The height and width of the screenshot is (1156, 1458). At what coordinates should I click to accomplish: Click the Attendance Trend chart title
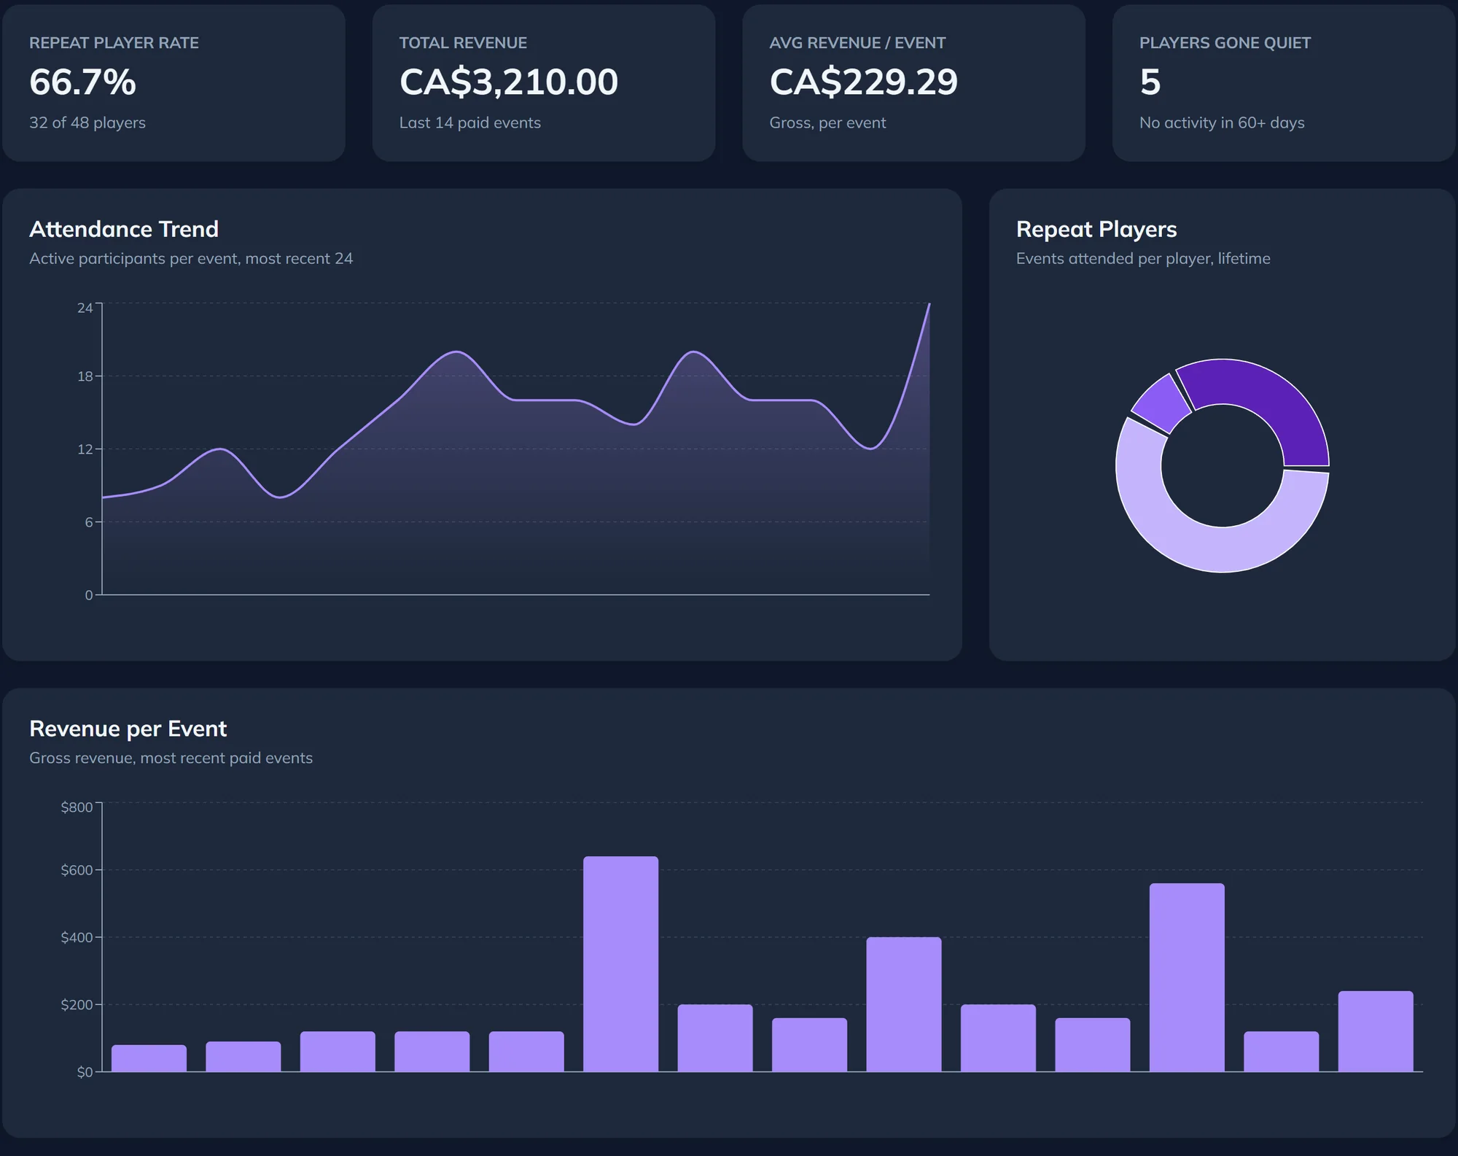point(124,229)
